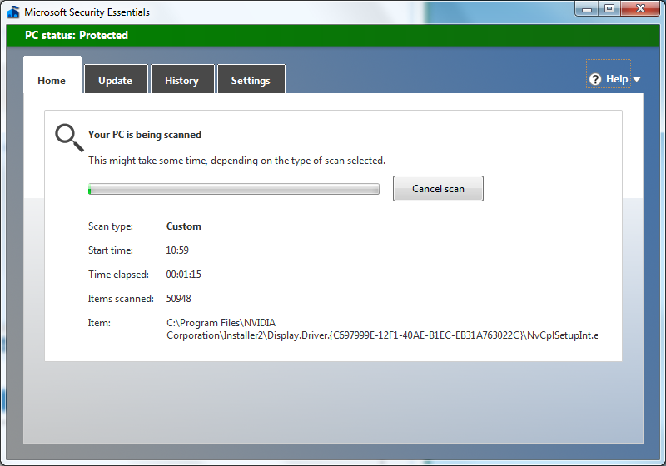666x466 pixels.
Task: Click the scanned item path C:\Program Files\NVIDIA
Action: [x=382, y=329]
